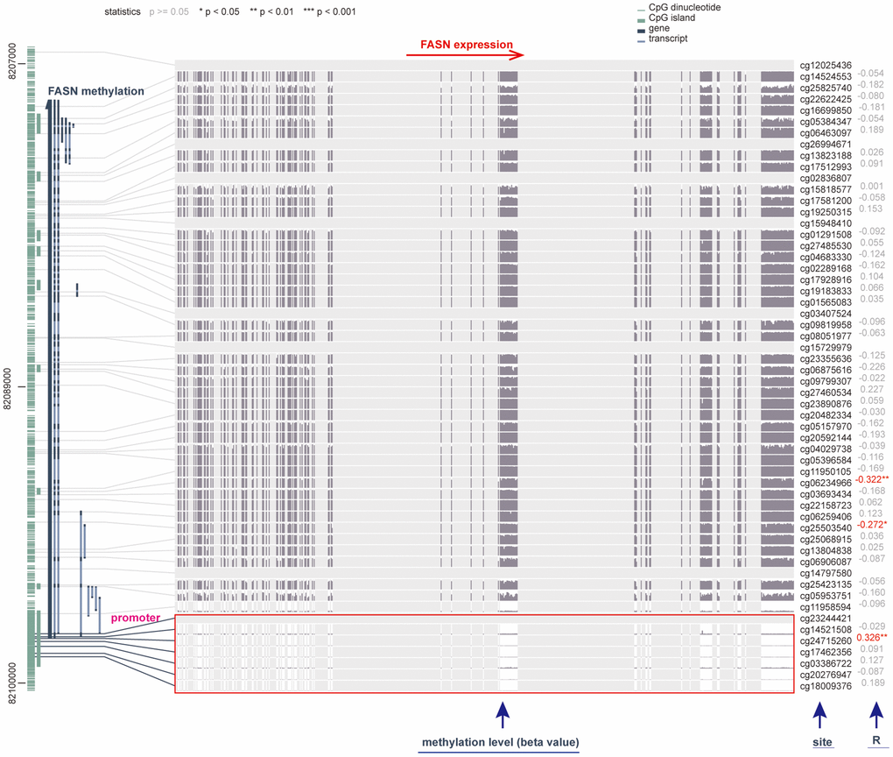The height and width of the screenshot is (757, 893).
Task: Click the red R value 0.326**
Action: click(x=872, y=638)
